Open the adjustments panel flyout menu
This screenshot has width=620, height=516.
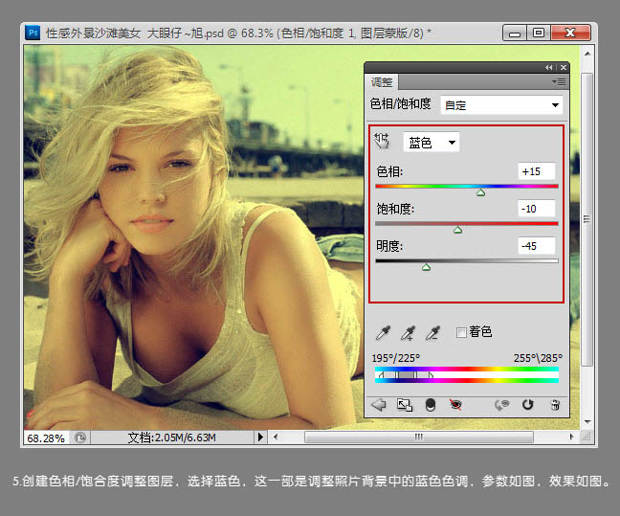(x=560, y=81)
